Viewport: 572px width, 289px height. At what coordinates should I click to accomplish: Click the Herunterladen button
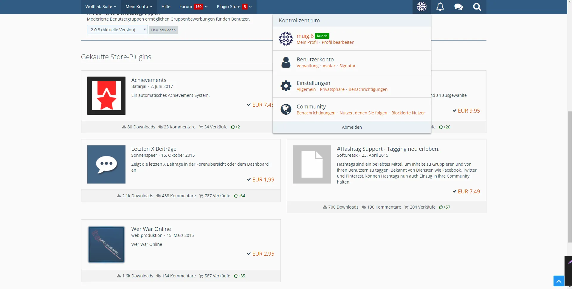coord(163,30)
